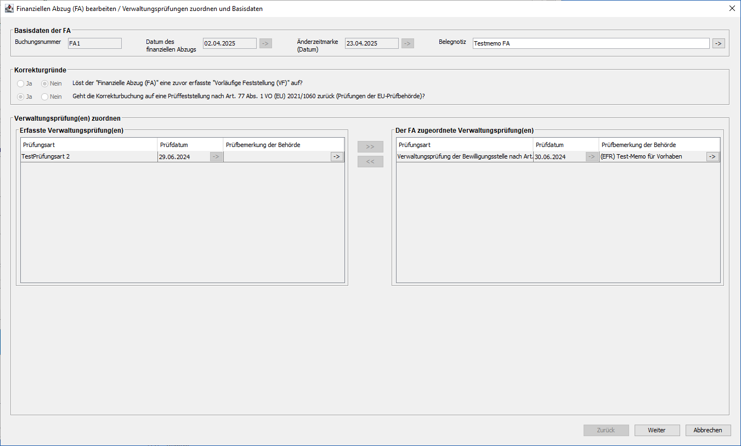Click arrow next to Datum des finanziellen Abzugs
The width and height of the screenshot is (741, 446).
265,43
